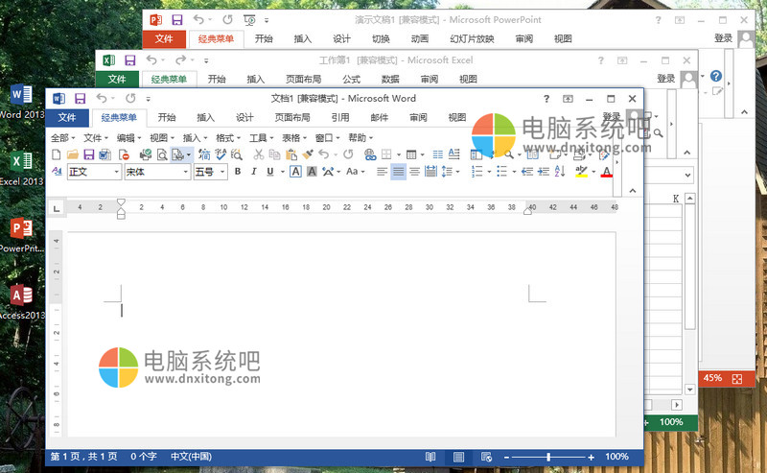Open the 编辑 classic menu
Screen dimensions: 767x473
pos(128,138)
